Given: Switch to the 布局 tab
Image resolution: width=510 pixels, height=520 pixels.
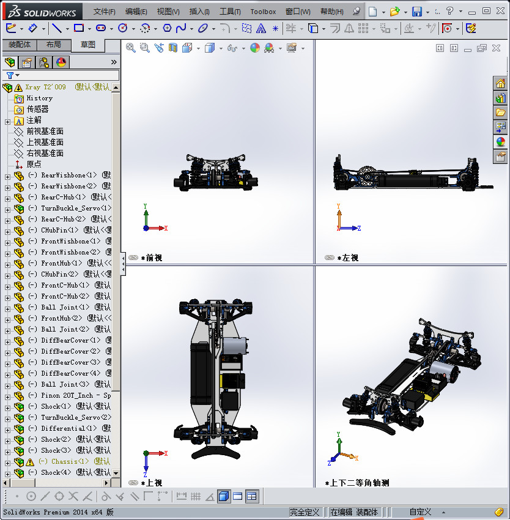Looking at the screenshot, I should coord(54,45).
